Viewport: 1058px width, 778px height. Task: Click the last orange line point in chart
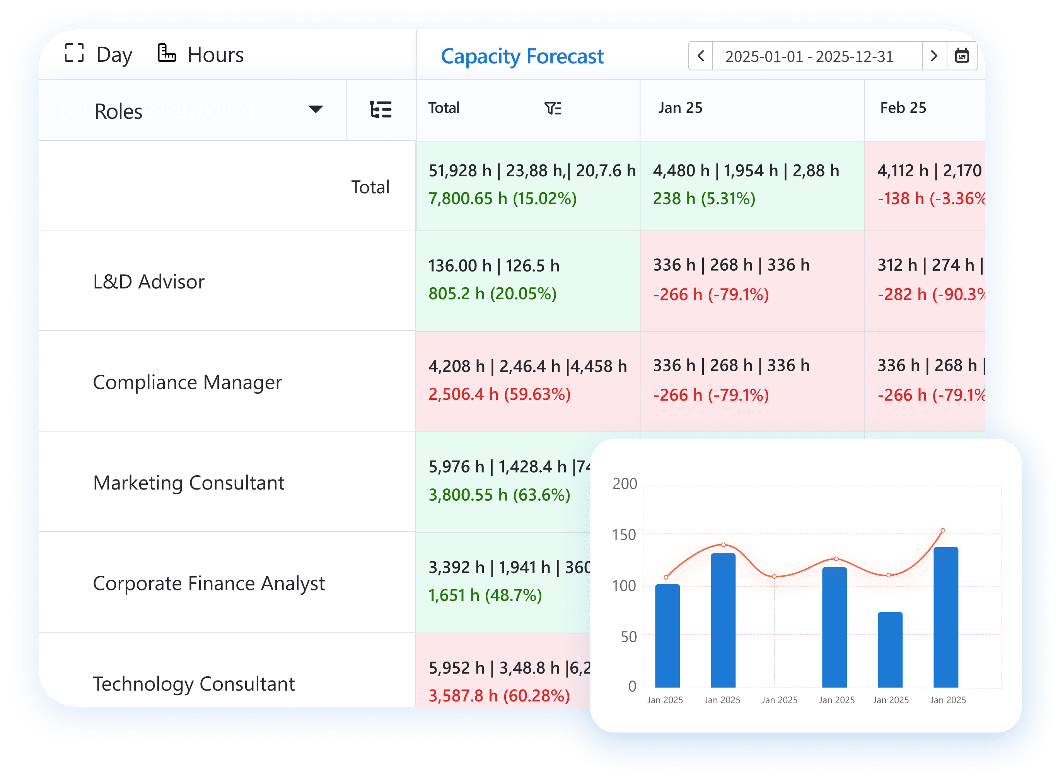[943, 531]
